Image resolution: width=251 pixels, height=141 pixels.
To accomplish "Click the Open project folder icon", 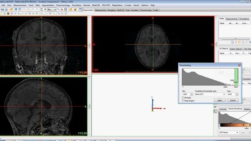I will 11,9.
